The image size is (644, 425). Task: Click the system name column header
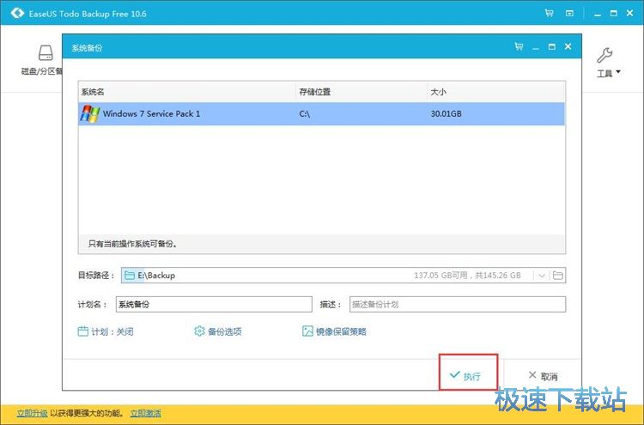click(x=187, y=92)
